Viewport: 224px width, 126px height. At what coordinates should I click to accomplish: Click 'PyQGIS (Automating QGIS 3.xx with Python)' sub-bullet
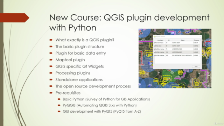100,105
